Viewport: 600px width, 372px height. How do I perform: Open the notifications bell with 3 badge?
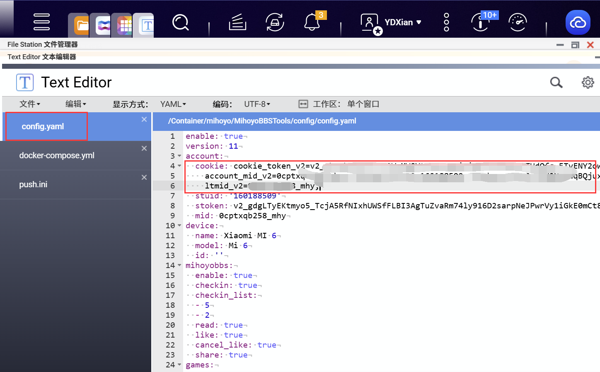(x=312, y=22)
